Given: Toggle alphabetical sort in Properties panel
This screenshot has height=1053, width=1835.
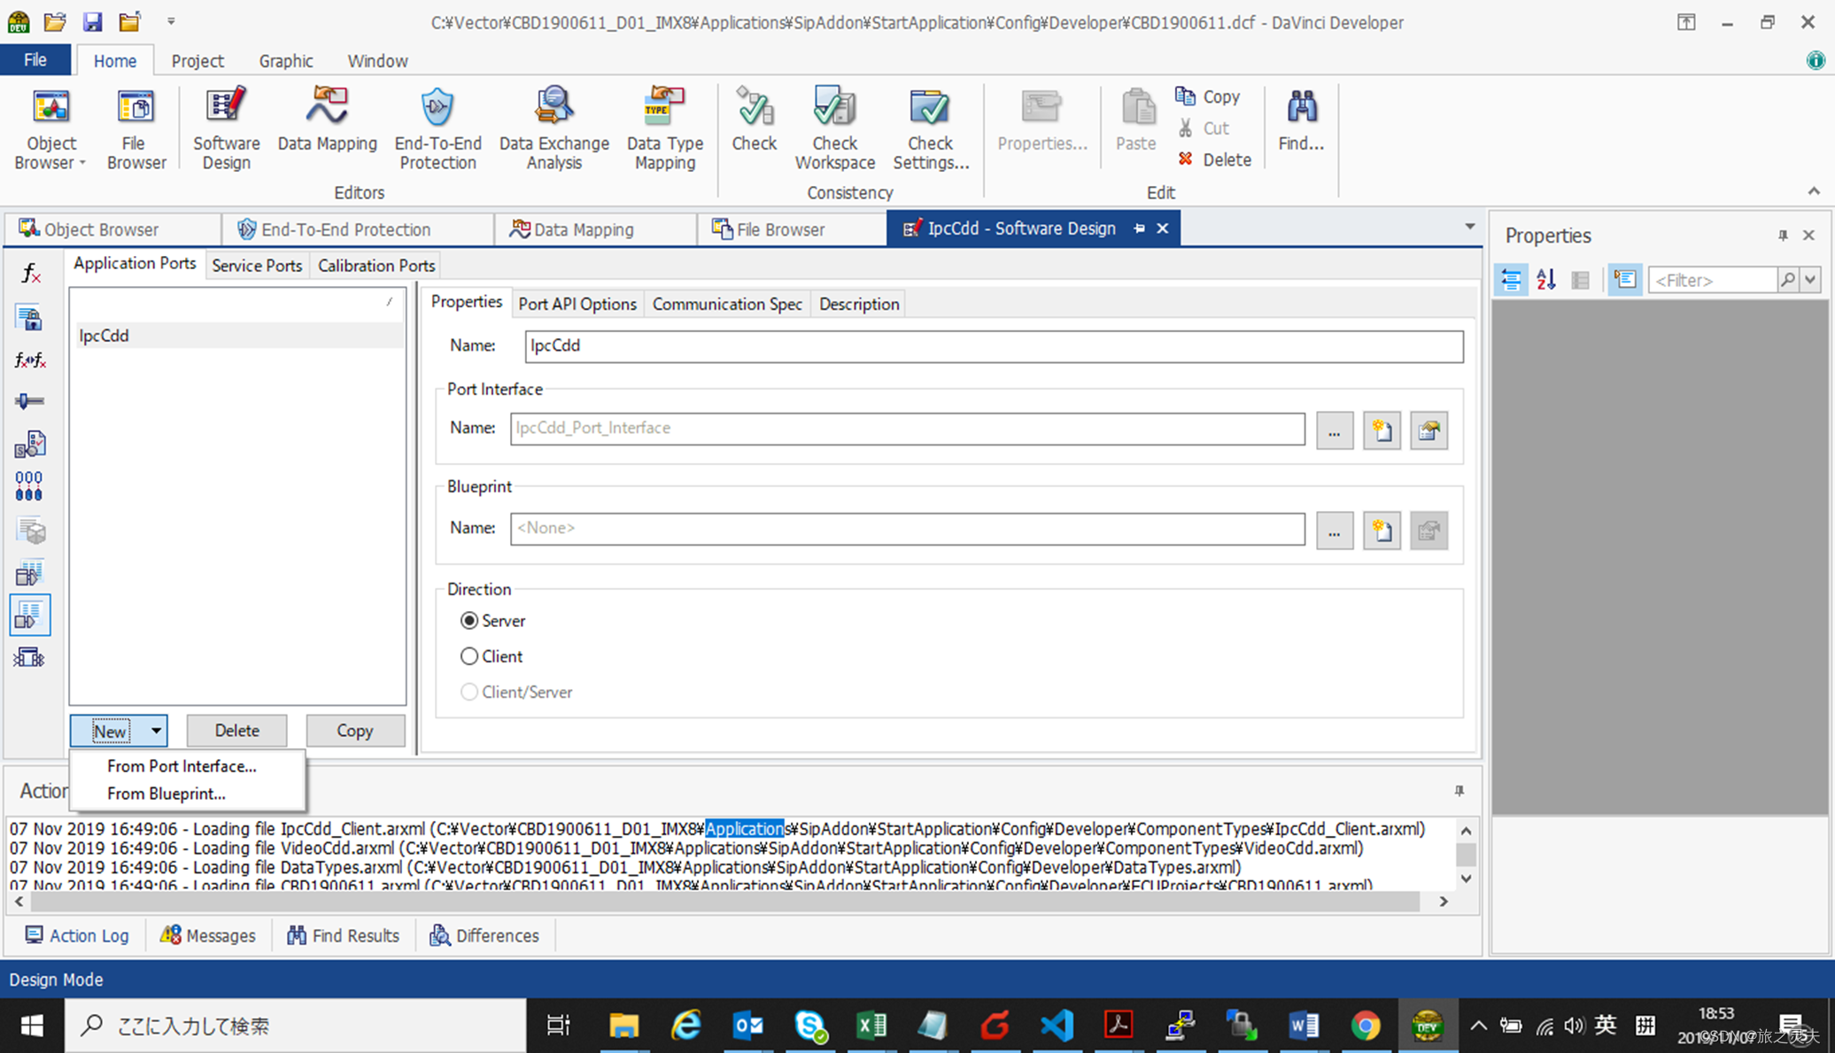Looking at the screenshot, I should point(1545,280).
